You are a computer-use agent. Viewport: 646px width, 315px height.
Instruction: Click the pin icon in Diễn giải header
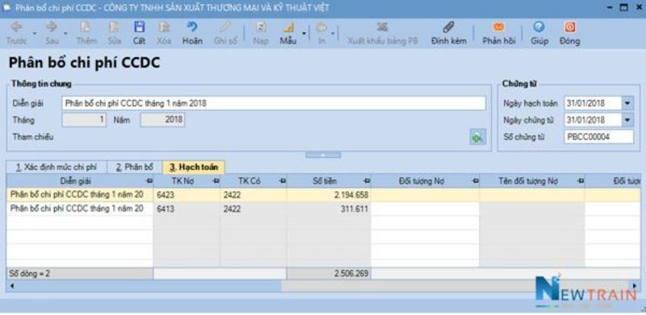point(149,181)
